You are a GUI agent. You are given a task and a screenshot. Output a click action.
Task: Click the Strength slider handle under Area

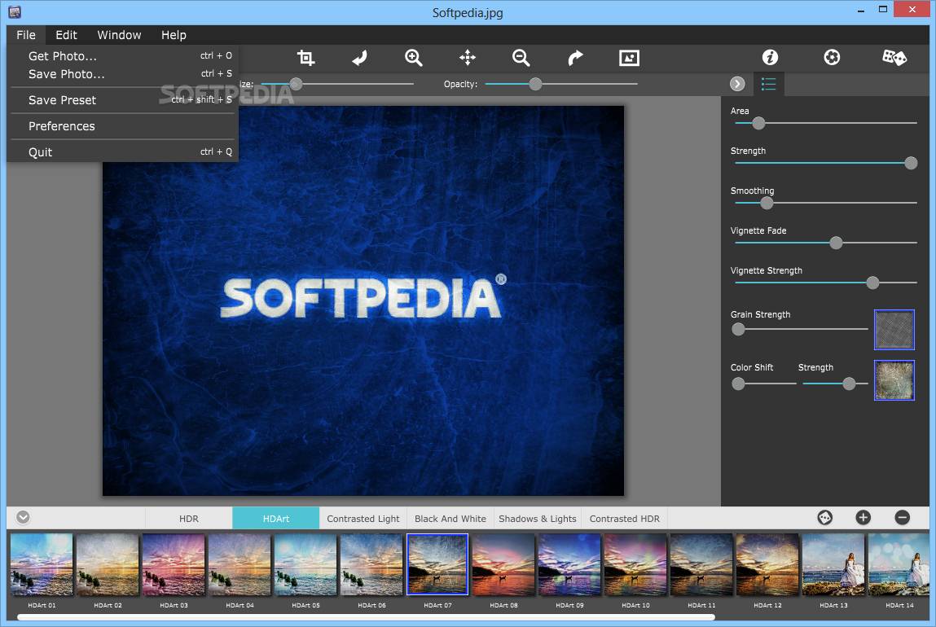tap(911, 163)
